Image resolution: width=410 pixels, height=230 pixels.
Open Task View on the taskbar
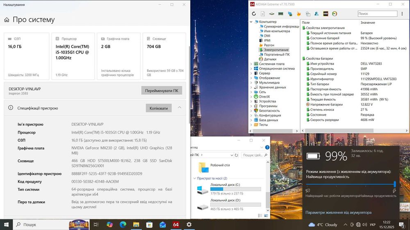click(96, 225)
